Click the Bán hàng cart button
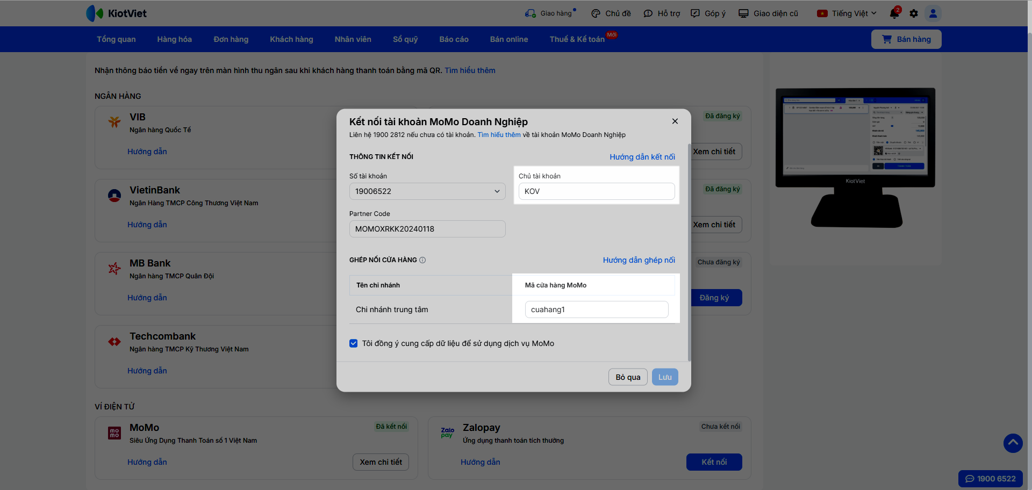Screen dimensions: 1032x490 click(906, 39)
